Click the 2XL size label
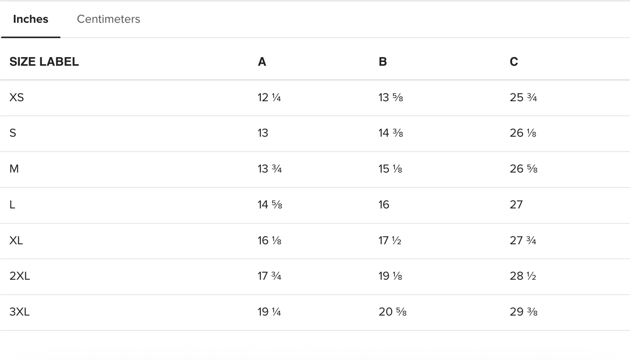This screenshot has width=630, height=360. pyautogui.click(x=20, y=276)
